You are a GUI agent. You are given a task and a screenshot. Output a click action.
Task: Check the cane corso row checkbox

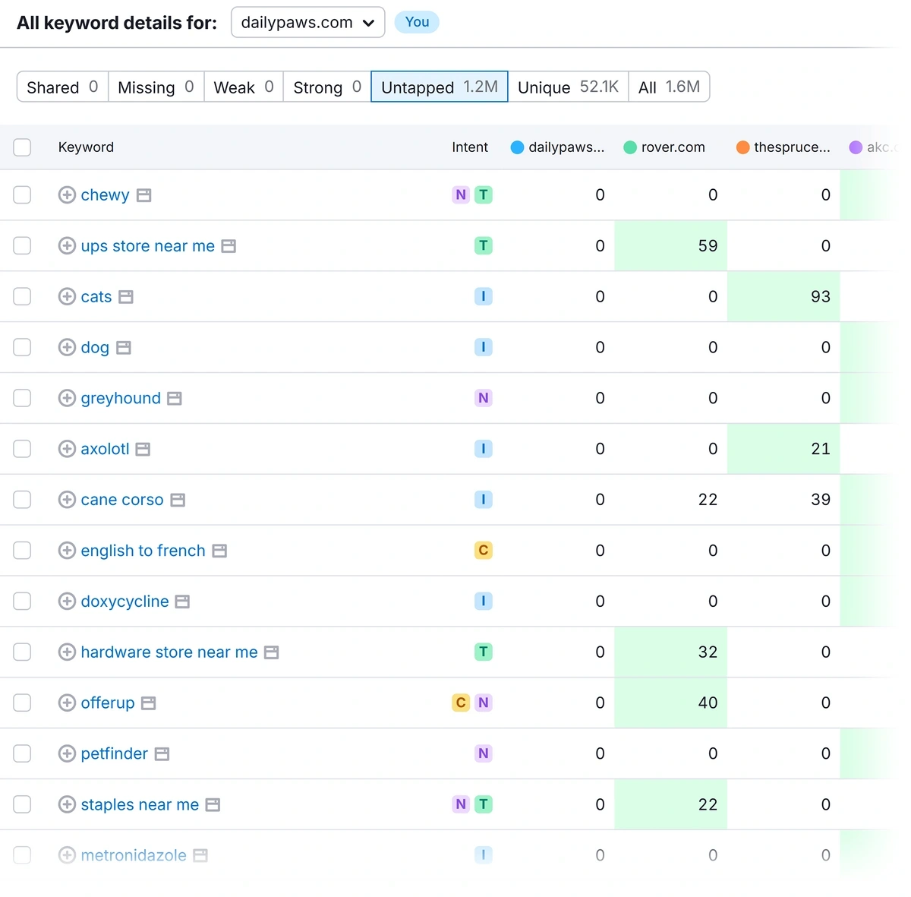pos(22,500)
